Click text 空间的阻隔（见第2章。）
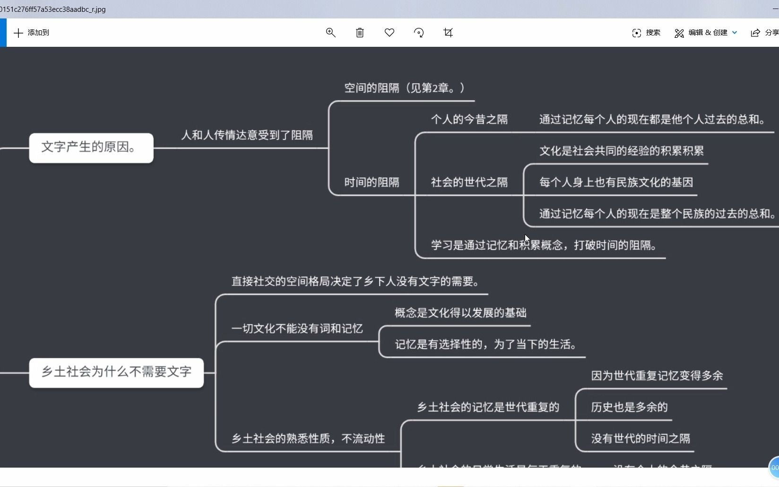The width and height of the screenshot is (779, 487). [406, 88]
